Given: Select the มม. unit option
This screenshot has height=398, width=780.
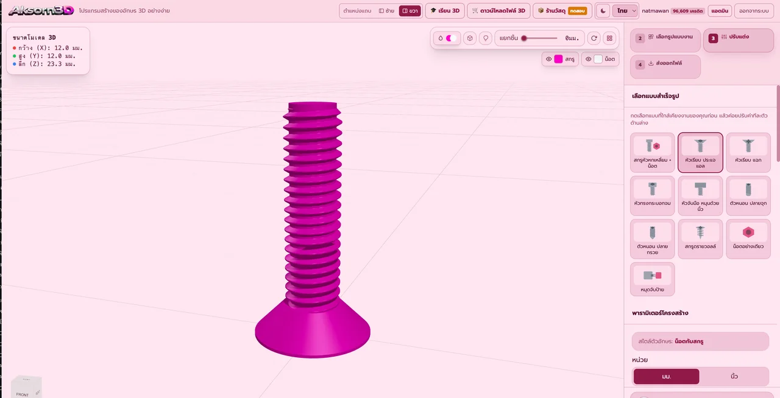Looking at the screenshot, I should tap(666, 376).
